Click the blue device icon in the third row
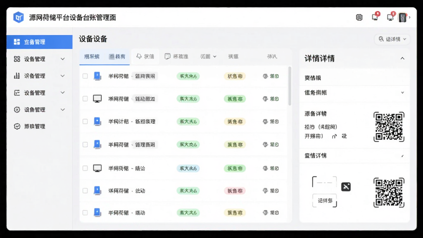 click(97, 121)
